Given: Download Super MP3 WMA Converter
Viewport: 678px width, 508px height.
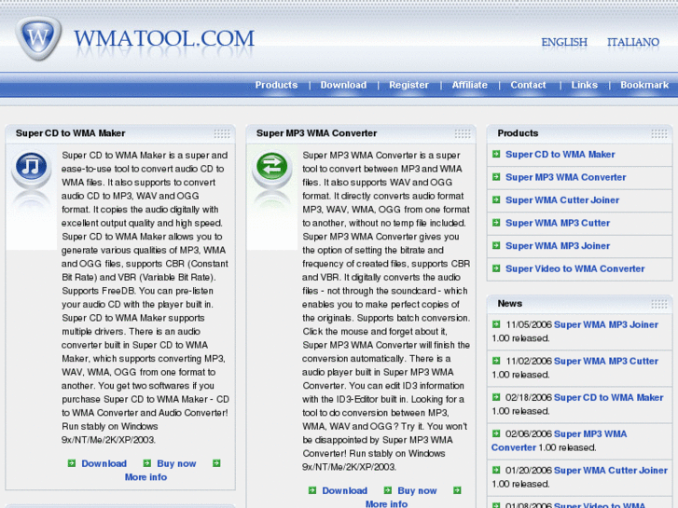Looking at the screenshot, I should click(x=345, y=490).
